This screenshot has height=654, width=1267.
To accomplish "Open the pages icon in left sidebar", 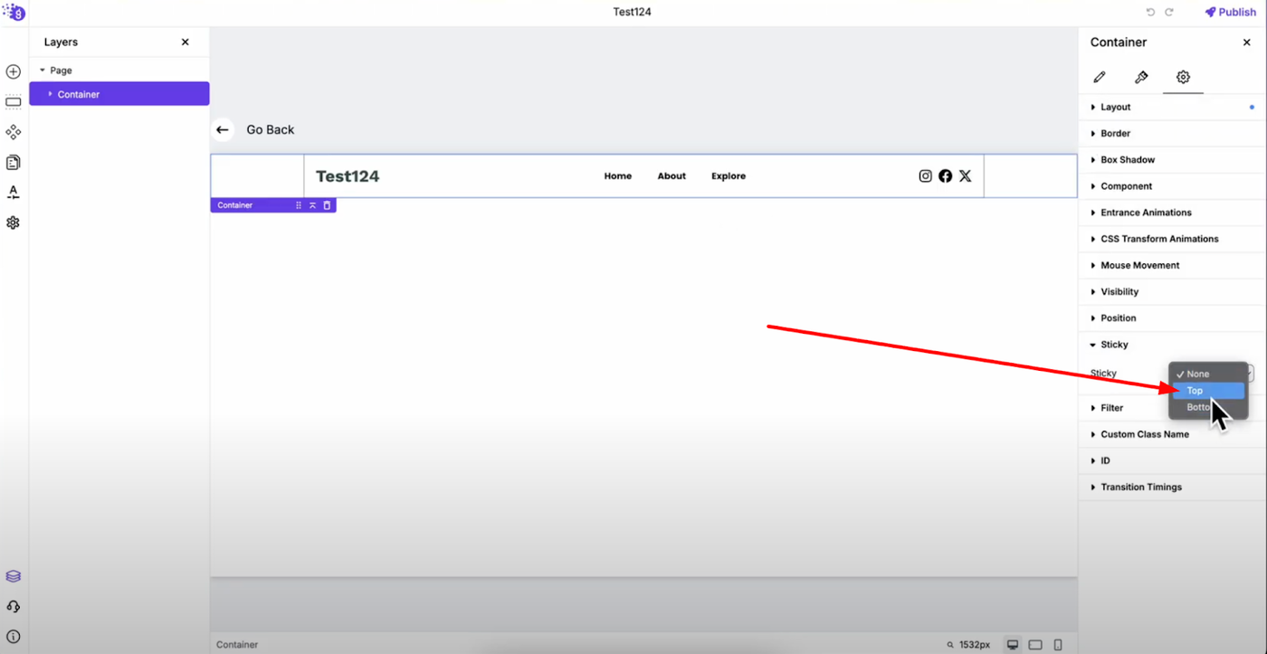I will tap(13, 163).
